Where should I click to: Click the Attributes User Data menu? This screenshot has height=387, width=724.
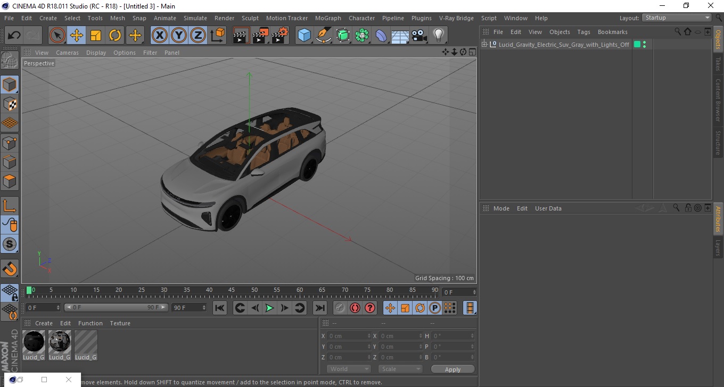point(548,208)
